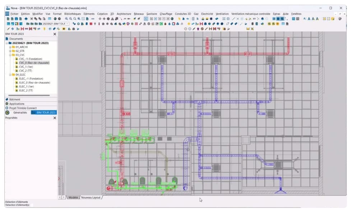Click the first zoom magnifier toolbar icon
This screenshot has width=353, height=210.
(x=66, y=19)
